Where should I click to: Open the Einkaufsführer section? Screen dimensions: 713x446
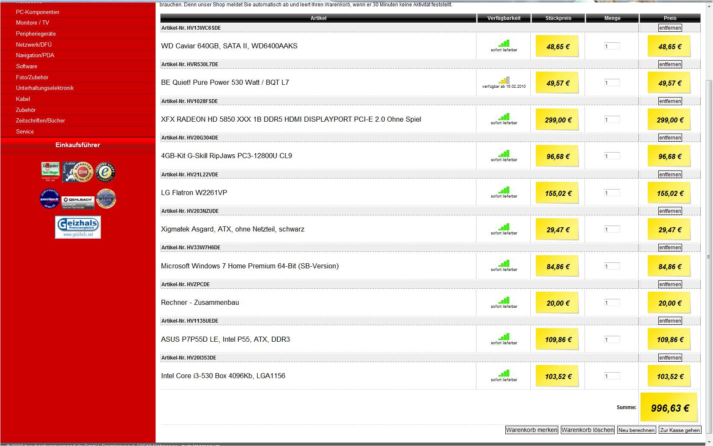tap(78, 145)
